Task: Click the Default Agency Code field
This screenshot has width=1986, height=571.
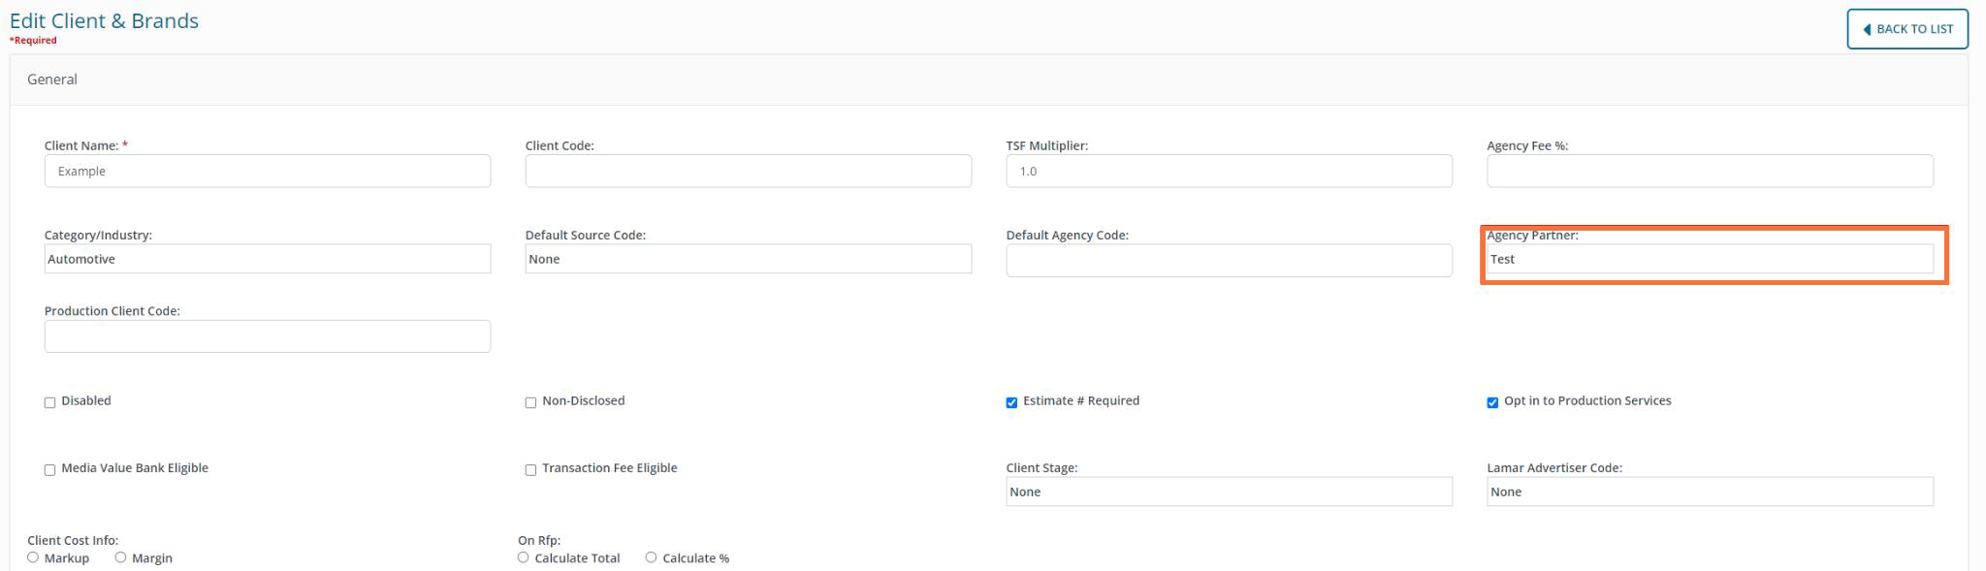Action: click(1229, 260)
